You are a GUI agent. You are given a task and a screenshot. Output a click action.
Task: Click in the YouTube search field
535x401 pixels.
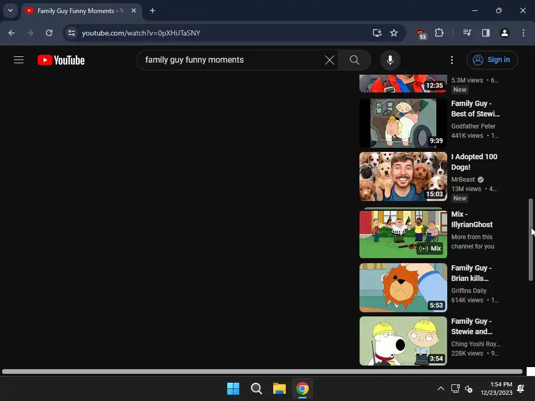coord(232,60)
